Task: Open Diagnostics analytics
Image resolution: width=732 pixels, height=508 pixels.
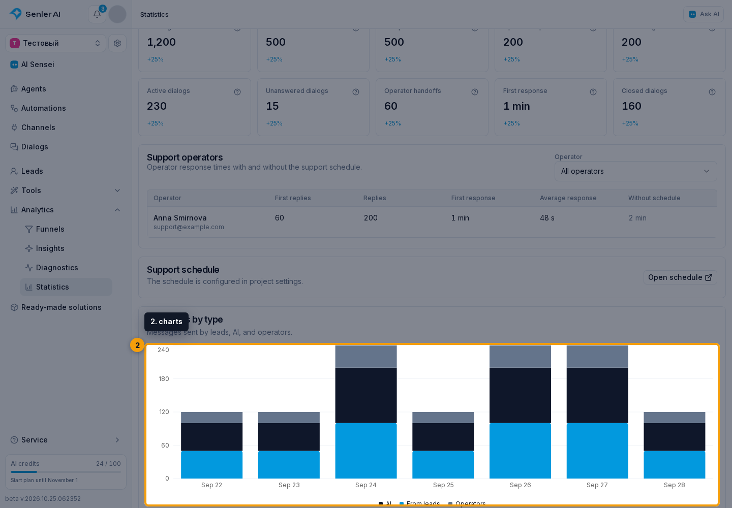Action: (66, 268)
